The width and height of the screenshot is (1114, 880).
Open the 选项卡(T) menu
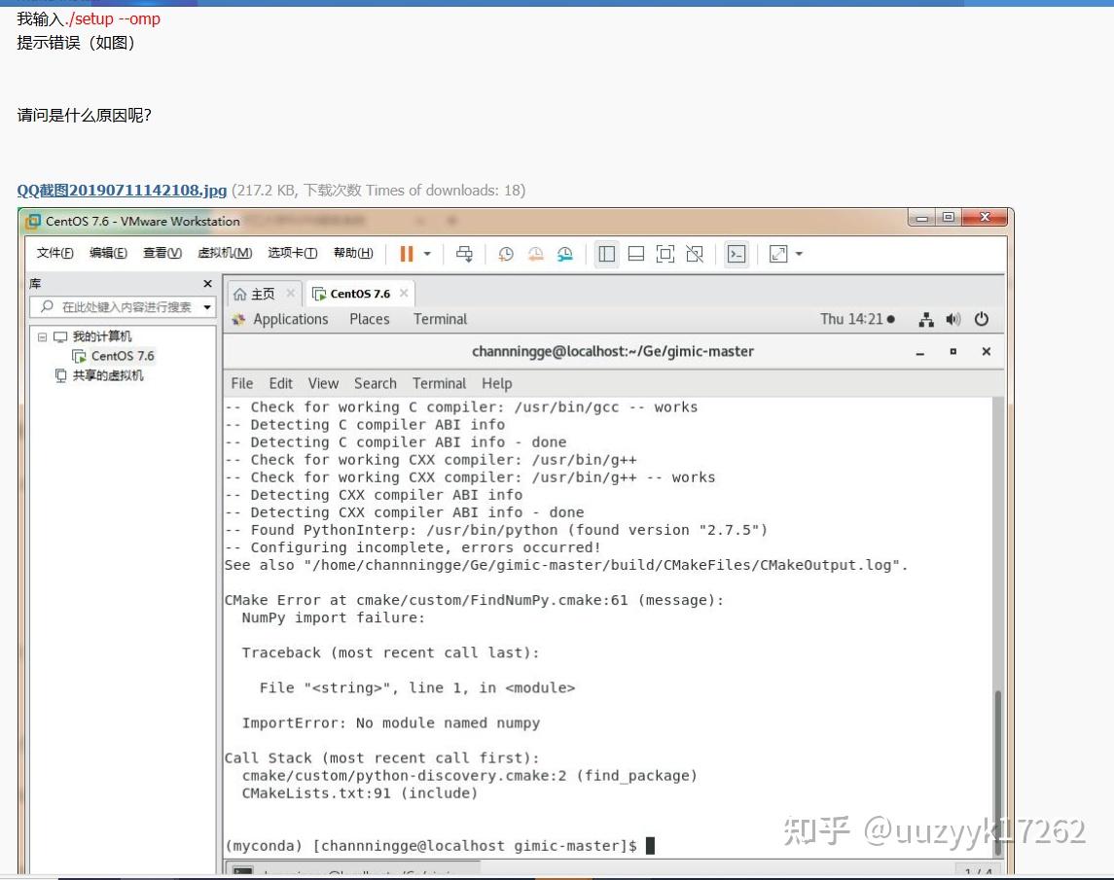pyautogui.click(x=292, y=253)
